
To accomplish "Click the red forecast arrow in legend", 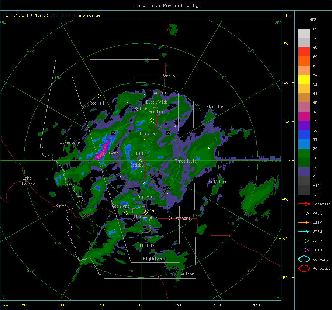I will pos(304,204).
